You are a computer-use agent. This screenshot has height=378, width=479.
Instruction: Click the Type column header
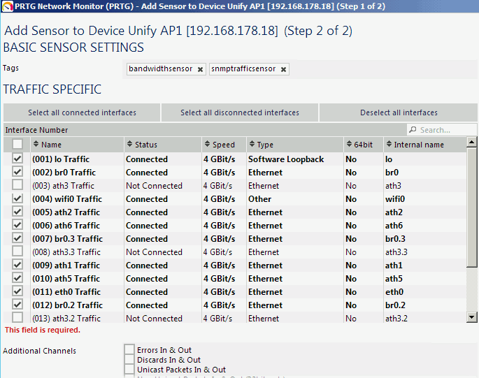click(x=295, y=145)
